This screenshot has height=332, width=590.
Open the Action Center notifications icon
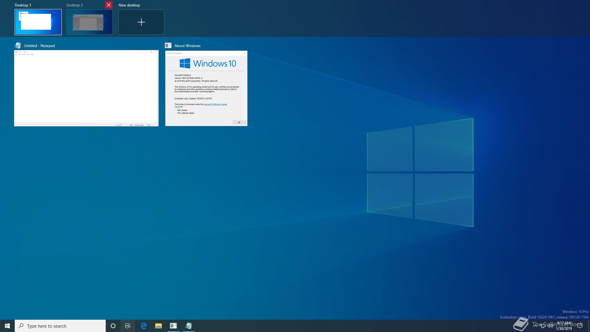point(580,326)
